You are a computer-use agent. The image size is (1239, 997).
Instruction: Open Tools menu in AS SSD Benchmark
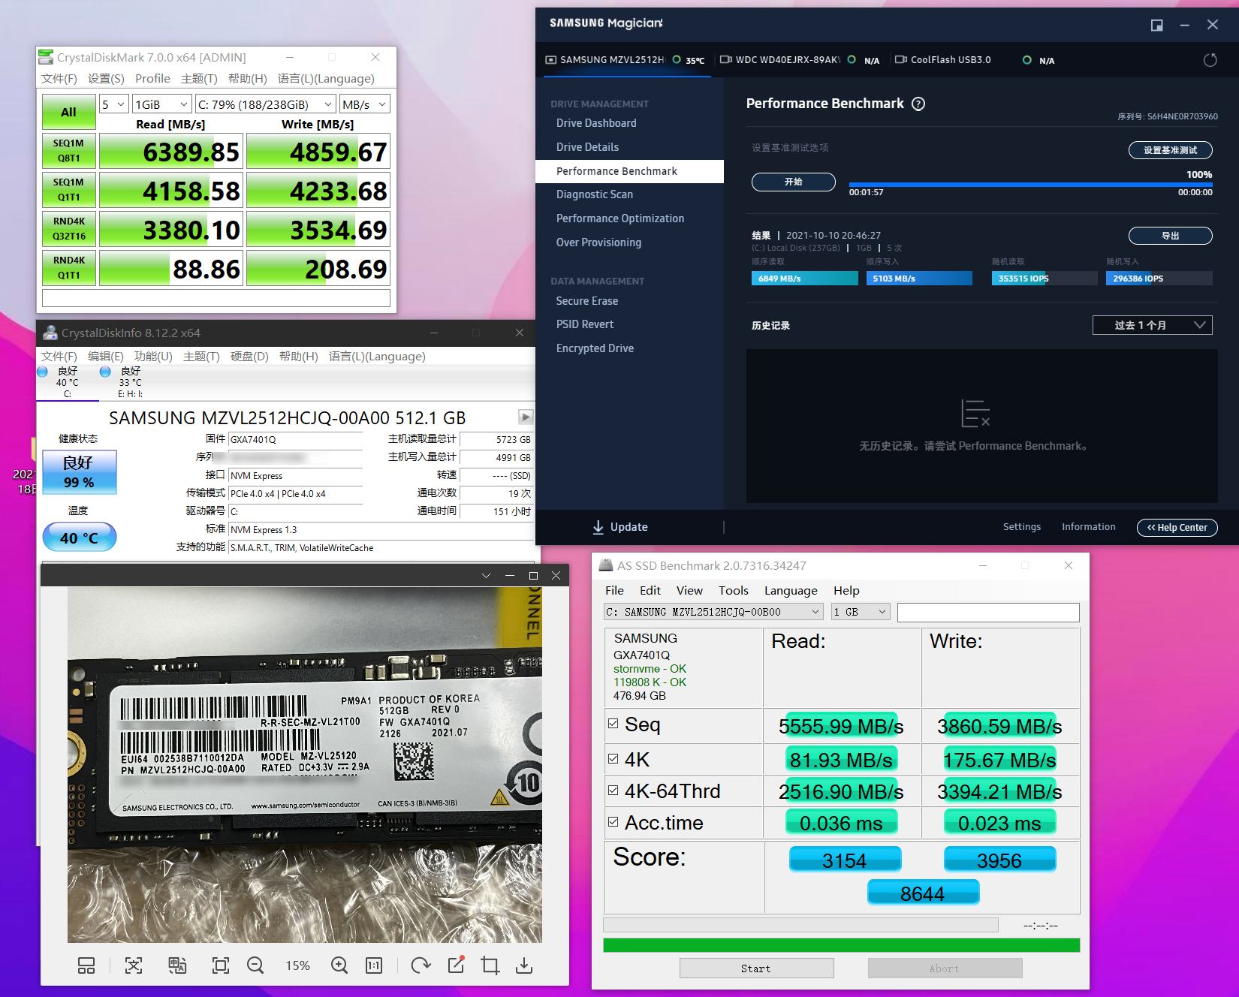(x=734, y=591)
